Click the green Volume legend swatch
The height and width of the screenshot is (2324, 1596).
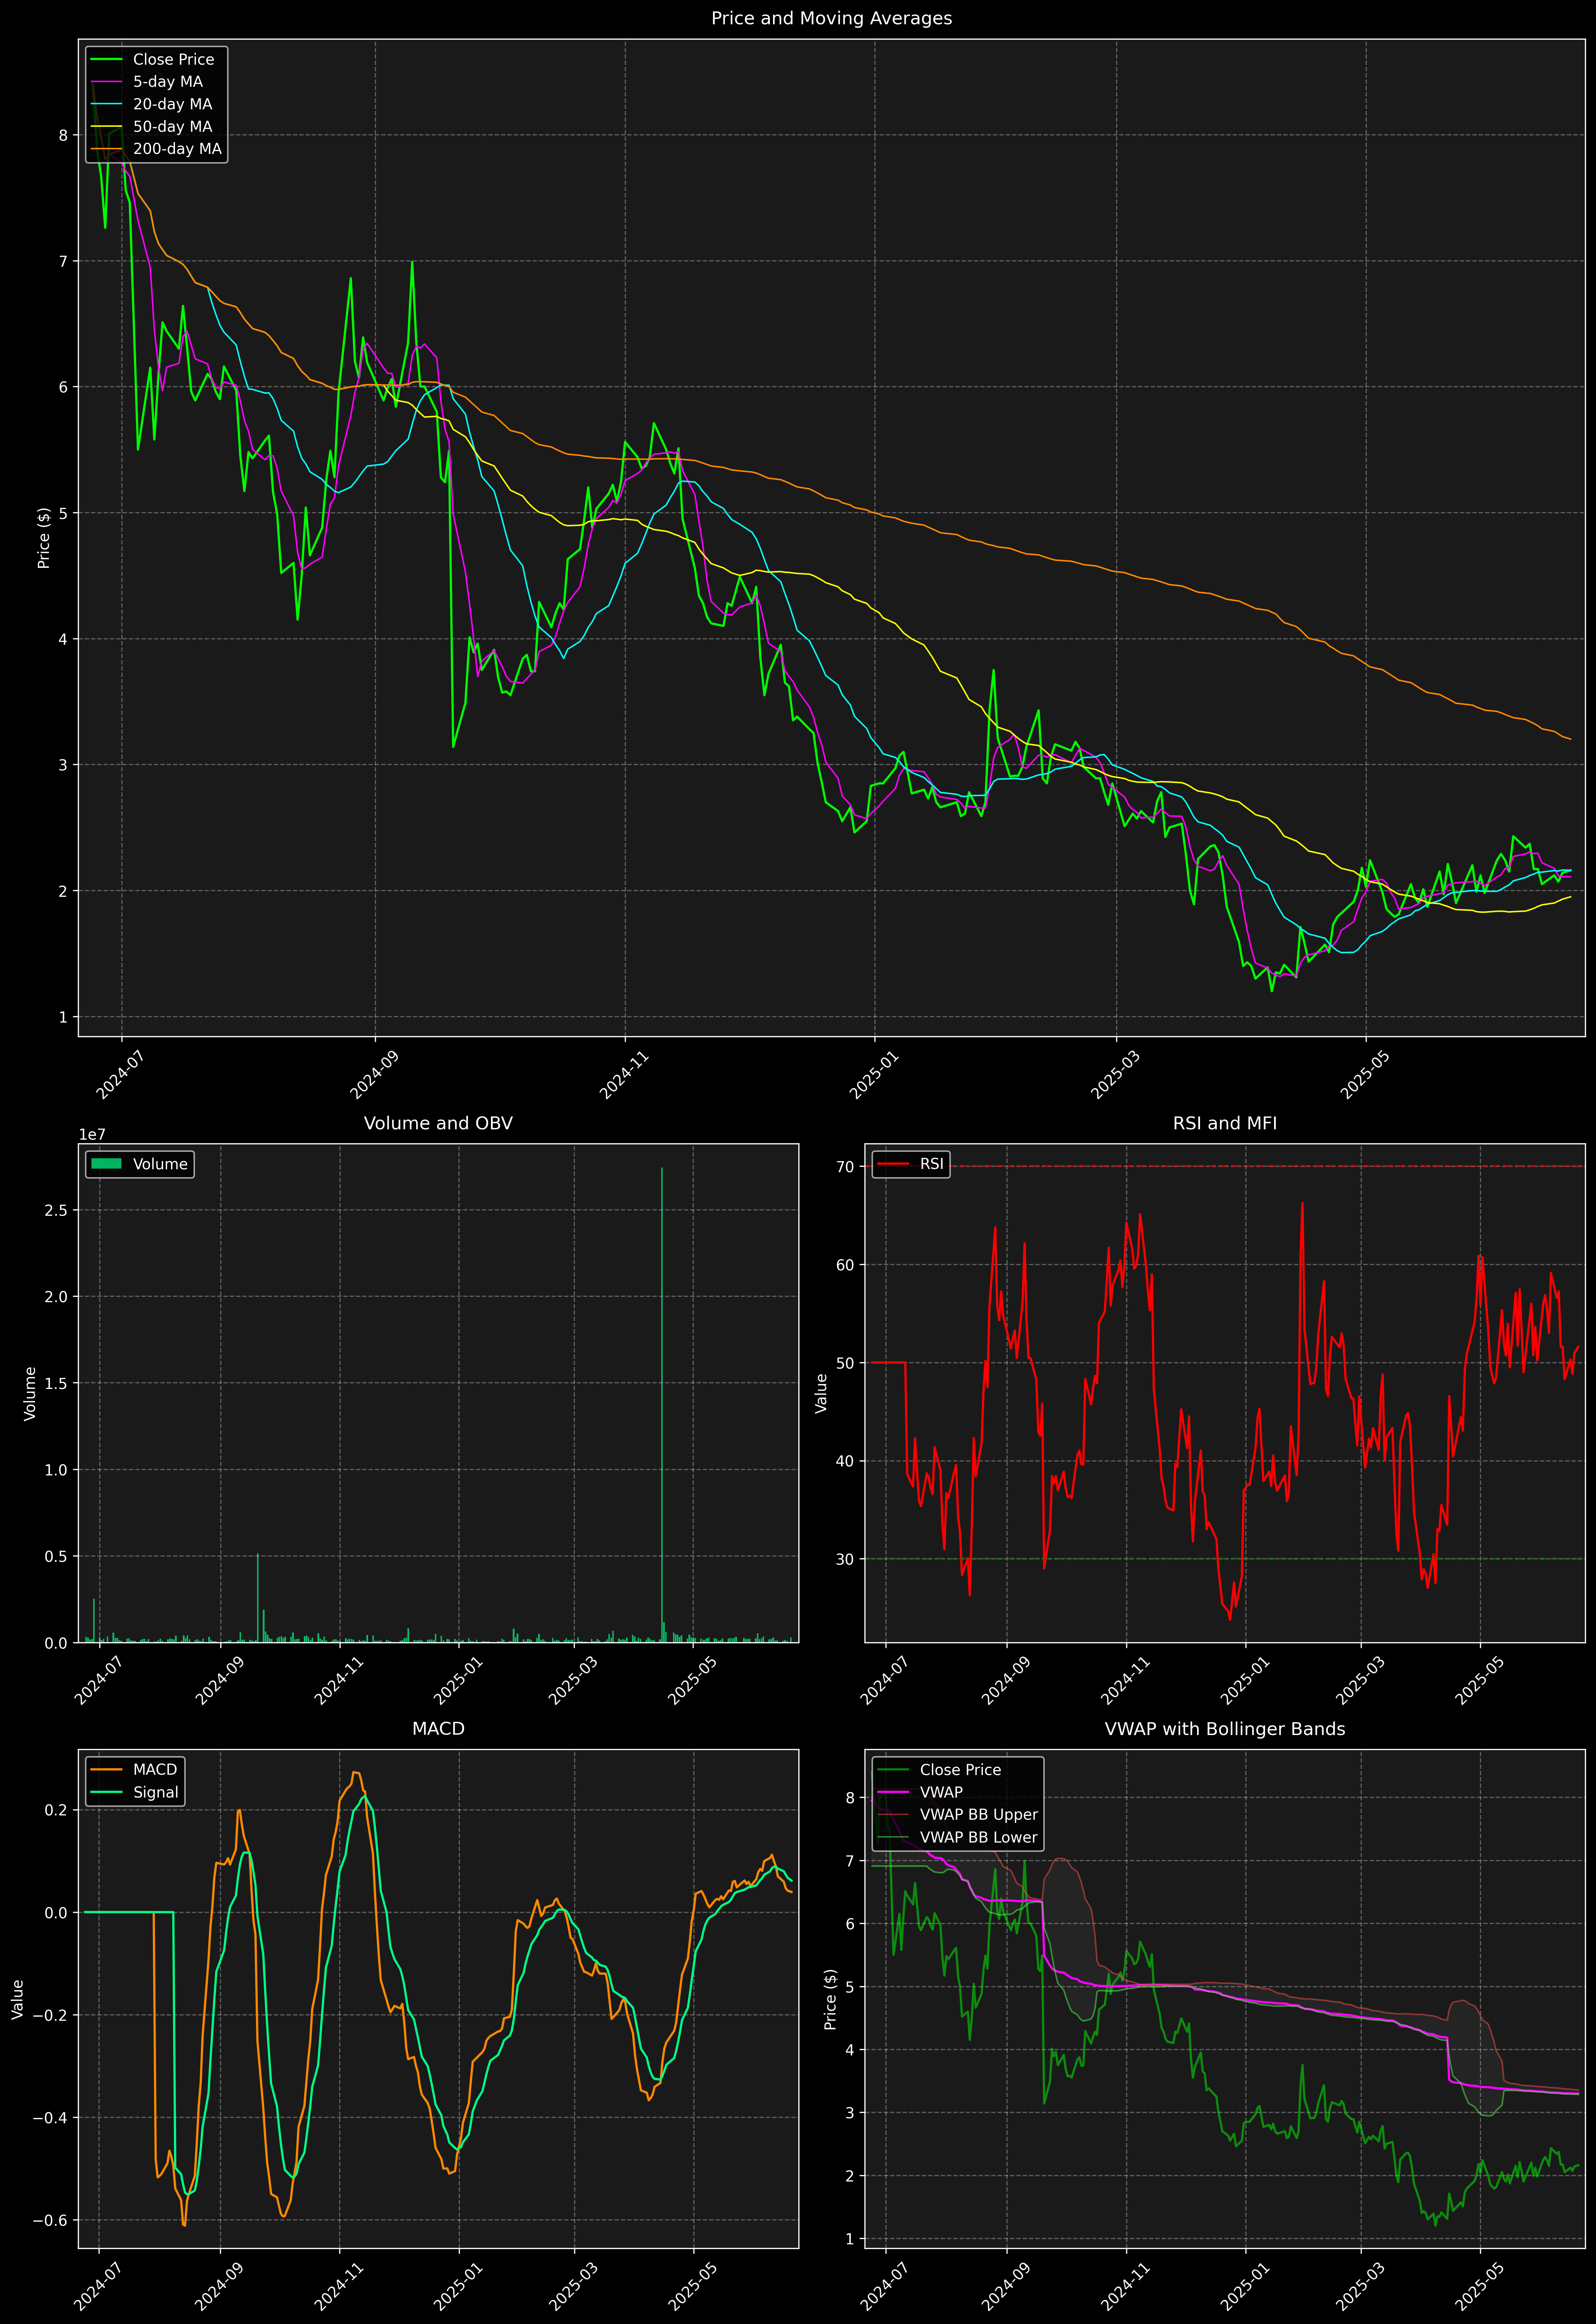[106, 1164]
